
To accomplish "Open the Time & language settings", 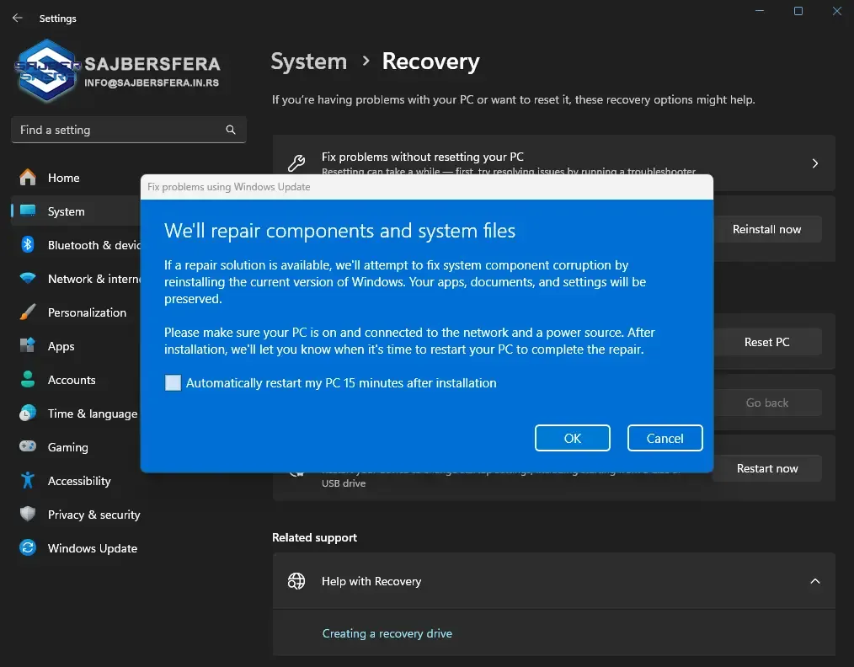I will pos(92,414).
